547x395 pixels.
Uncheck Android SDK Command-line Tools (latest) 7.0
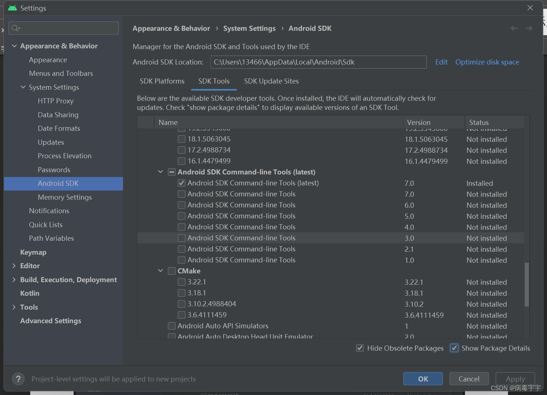181,183
